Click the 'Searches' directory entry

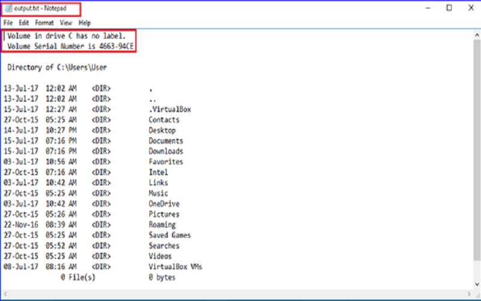[x=164, y=246]
